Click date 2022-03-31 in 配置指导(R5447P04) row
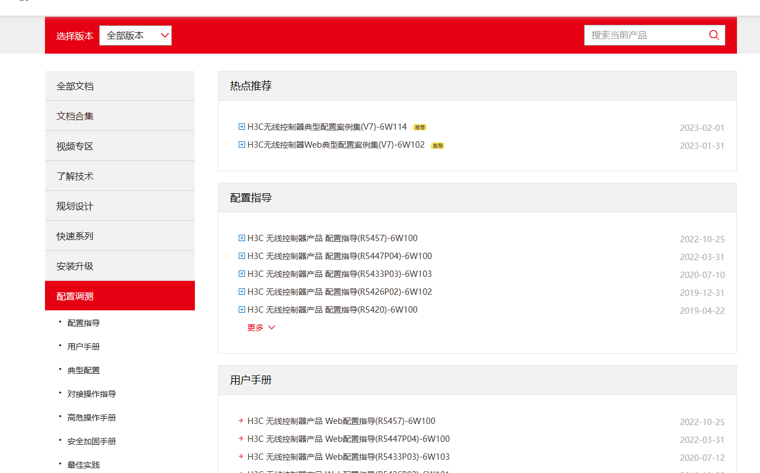The image size is (760, 473). [x=702, y=257]
